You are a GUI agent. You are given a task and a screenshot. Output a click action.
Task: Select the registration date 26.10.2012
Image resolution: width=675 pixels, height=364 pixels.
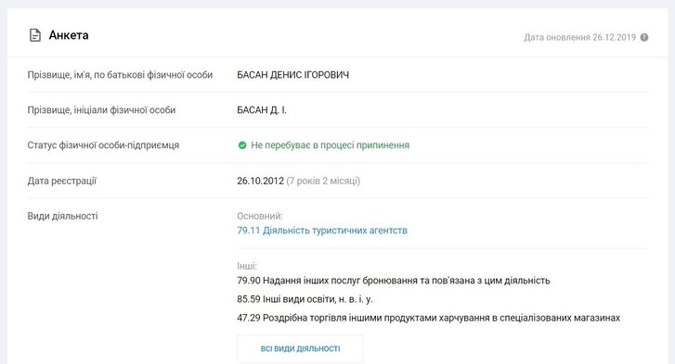point(261,181)
